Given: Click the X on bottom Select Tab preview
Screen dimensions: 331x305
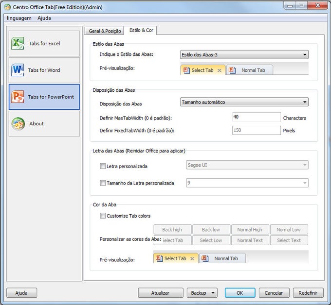Looking at the screenshot, I should tap(192, 259).
